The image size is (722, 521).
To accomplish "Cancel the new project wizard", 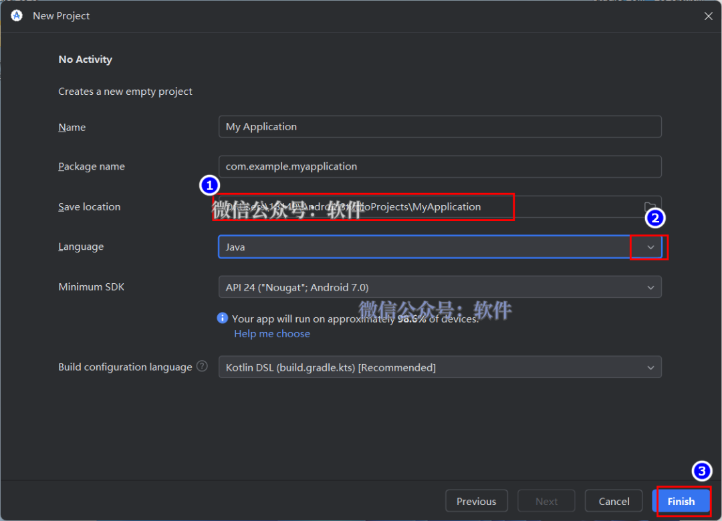I will tap(614, 501).
